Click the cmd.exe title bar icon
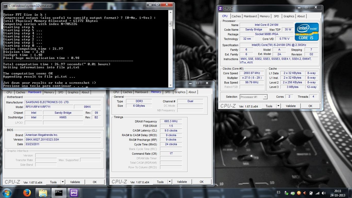The image size is (352, 198). pos(5,6)
